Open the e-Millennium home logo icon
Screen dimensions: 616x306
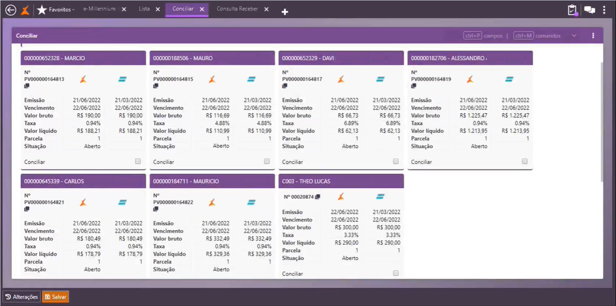25,10
